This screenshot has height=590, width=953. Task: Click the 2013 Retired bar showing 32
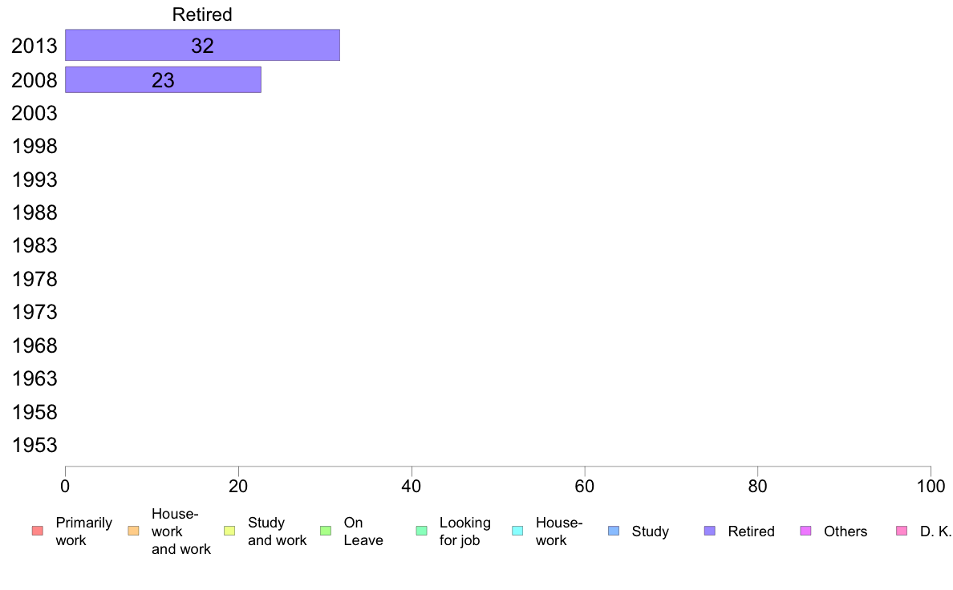pyautogui.click(x=202, y=45)
